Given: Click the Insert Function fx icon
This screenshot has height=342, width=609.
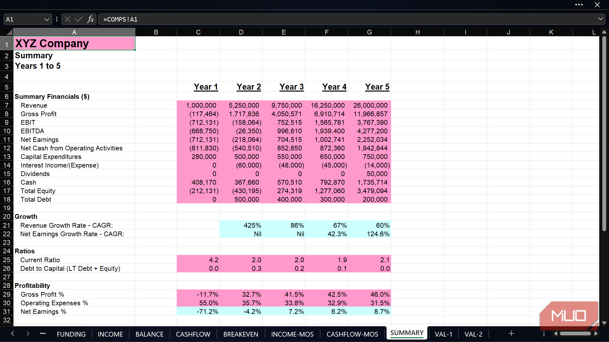Looking at the screenshot, I should (90, 19).
